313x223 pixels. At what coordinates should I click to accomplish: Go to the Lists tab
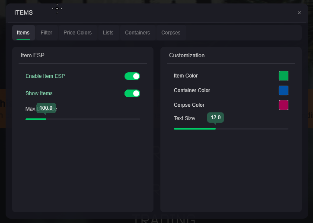coord(108,33)
